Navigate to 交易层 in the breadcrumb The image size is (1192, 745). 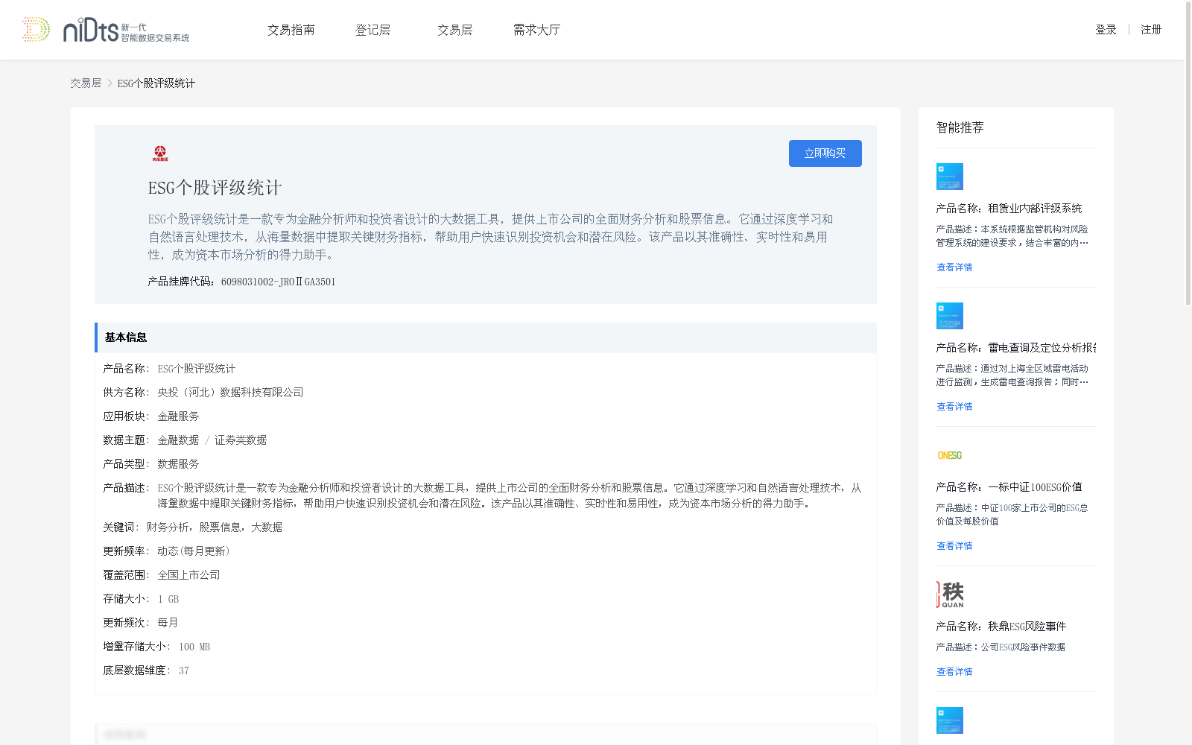click(x=86, y=83)
